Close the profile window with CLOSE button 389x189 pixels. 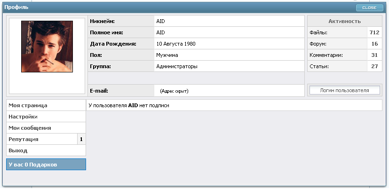coord(369,8)
